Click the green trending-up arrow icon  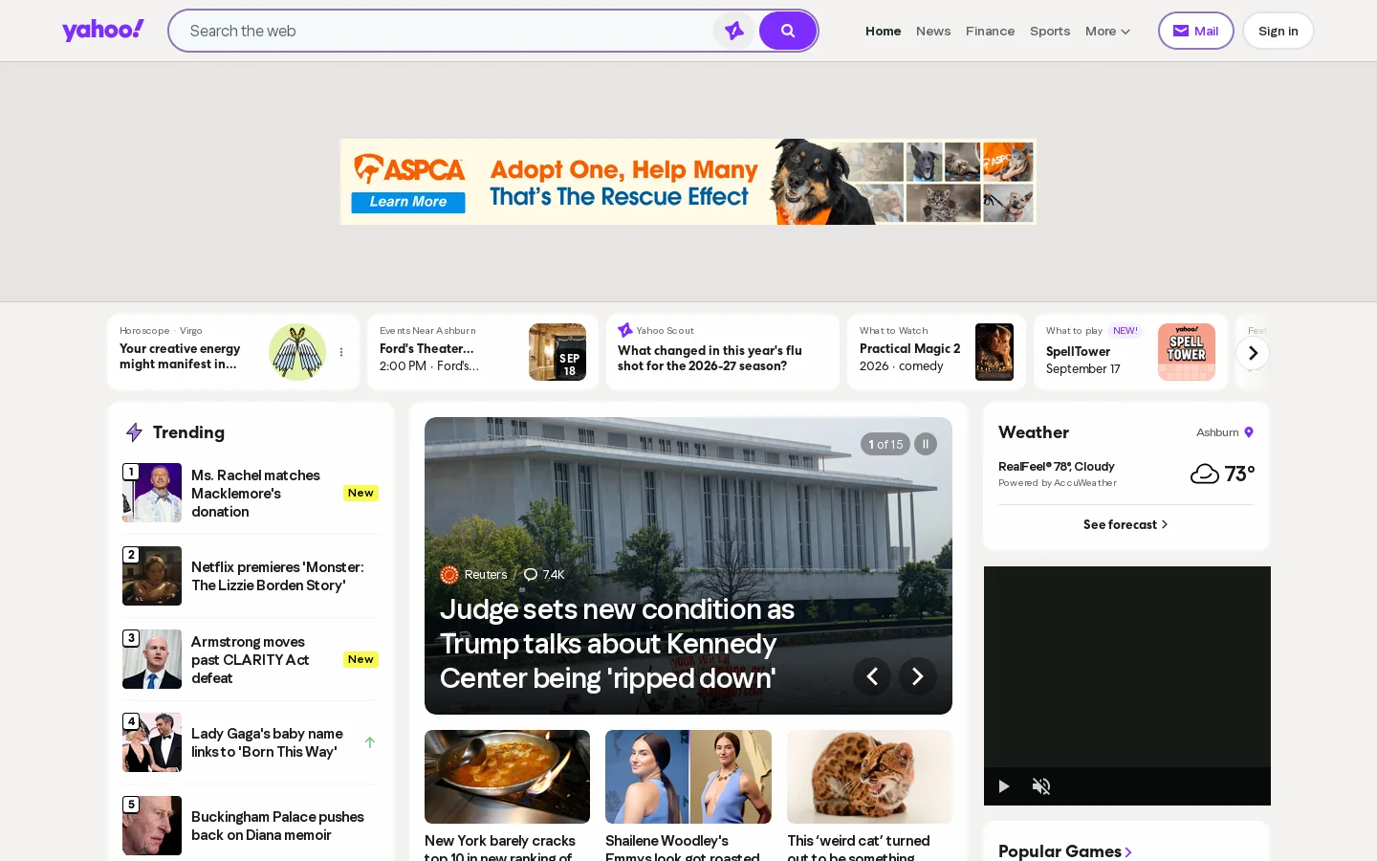(370, 742)
